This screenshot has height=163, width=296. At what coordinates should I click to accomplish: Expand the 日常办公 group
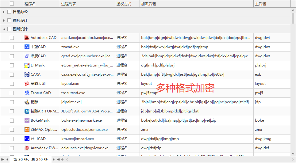coord(4,12)
